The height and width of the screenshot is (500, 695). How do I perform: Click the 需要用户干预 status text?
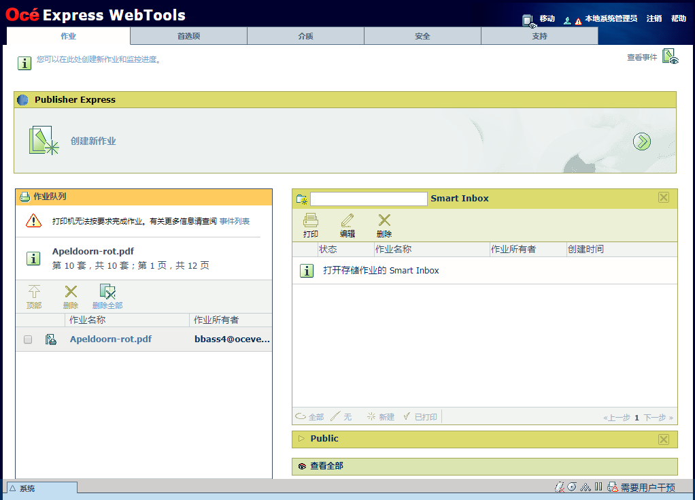[x=647, y=488]
